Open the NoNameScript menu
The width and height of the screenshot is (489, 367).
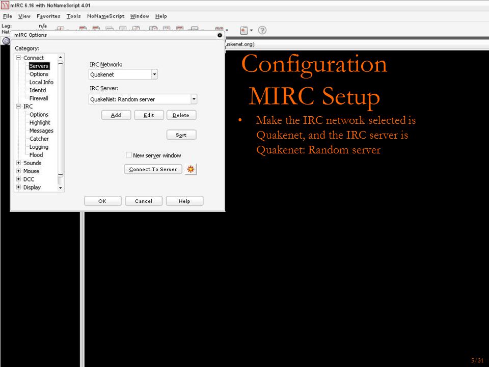[106, 16]
